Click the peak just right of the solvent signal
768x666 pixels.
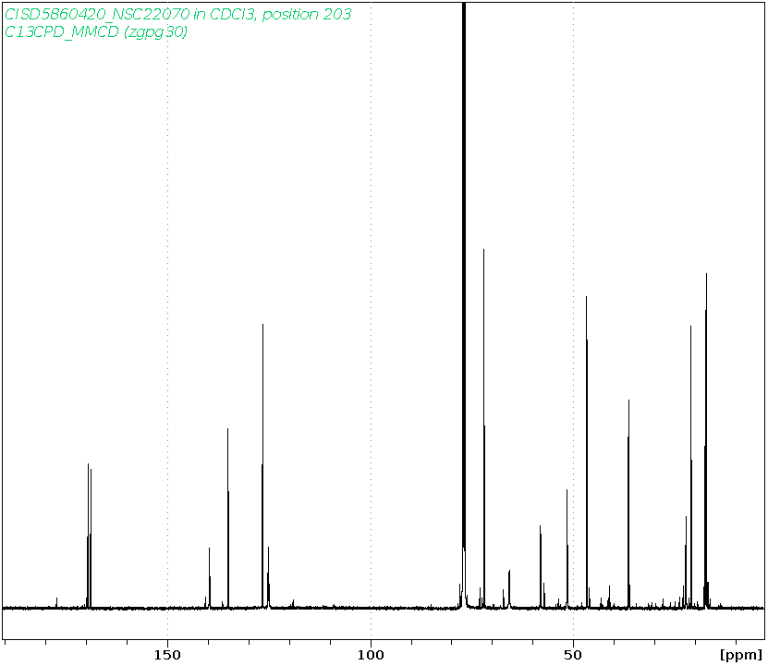[x=484, y=428]
